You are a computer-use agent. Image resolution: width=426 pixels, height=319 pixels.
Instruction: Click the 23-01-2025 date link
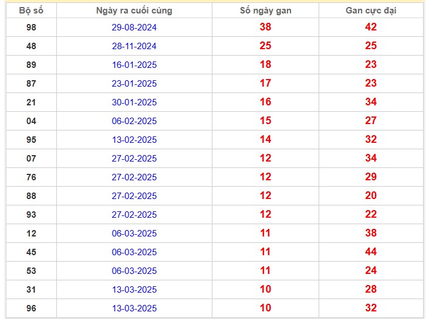134,84
